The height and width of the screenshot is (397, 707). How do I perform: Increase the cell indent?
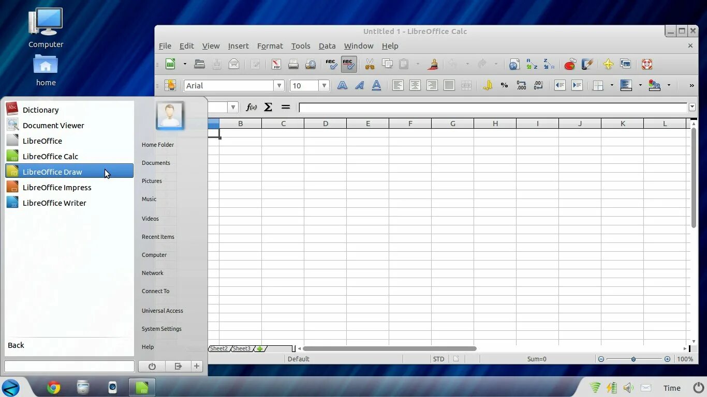[577, 85]
